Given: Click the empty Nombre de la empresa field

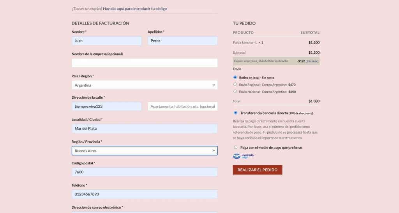Looking at the screenshot, I should coord(145,63).
